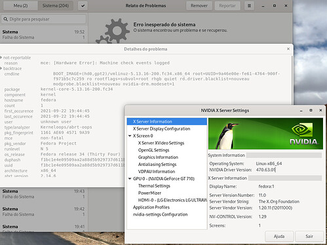327x245 pixels.
Task: Click the Linux-x86_64 operating system value
Action: point(269,163)
